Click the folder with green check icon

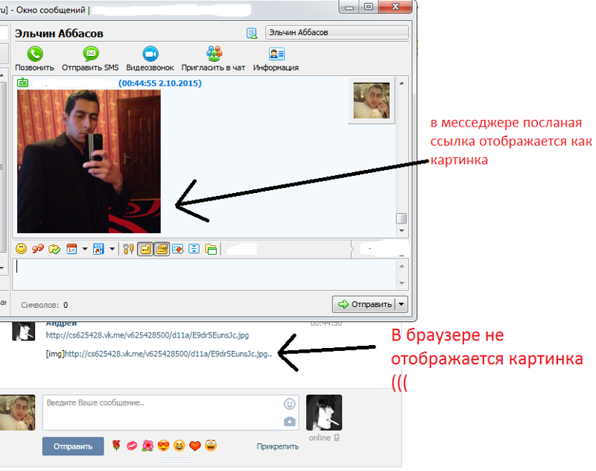[x=54, y=250]
